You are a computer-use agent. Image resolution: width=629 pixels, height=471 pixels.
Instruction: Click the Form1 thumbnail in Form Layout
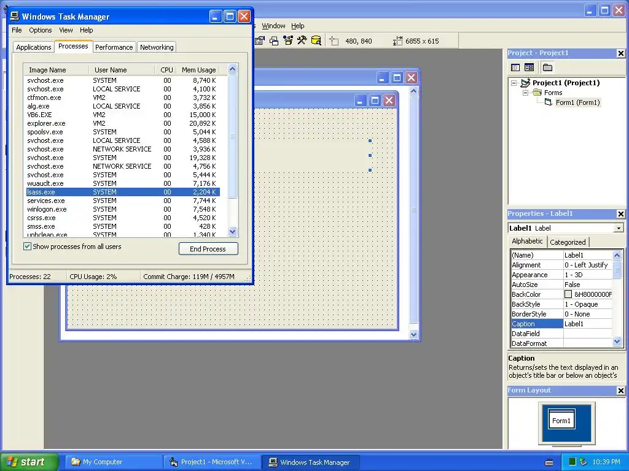pyautogui.click(x=561, y=419)
